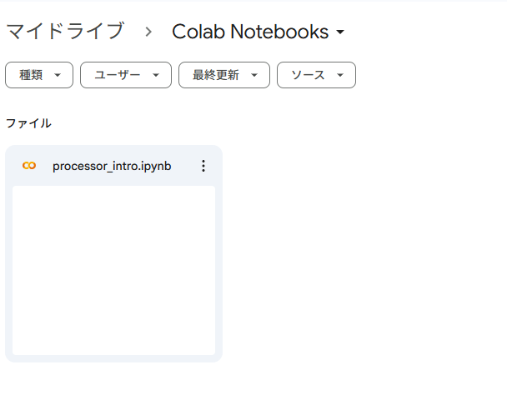507x395 pixels.
Task: Click the arrow inside the ソース chip
Action: 340,75
